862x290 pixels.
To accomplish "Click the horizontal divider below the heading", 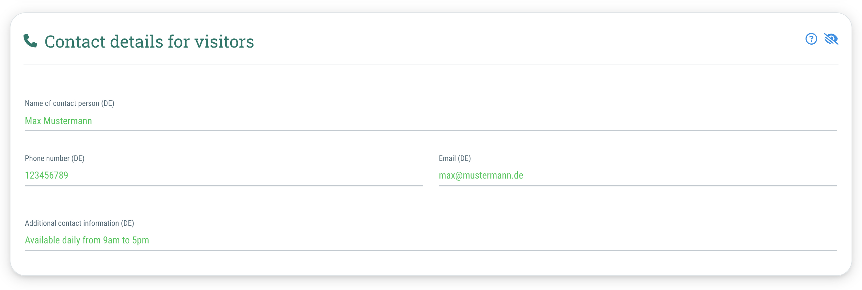I will point(431,64).
